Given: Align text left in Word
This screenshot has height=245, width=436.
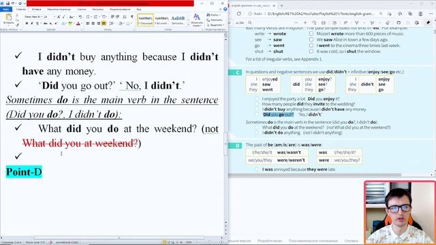Looking at the screenshot, I should click(x=87, y=23).
